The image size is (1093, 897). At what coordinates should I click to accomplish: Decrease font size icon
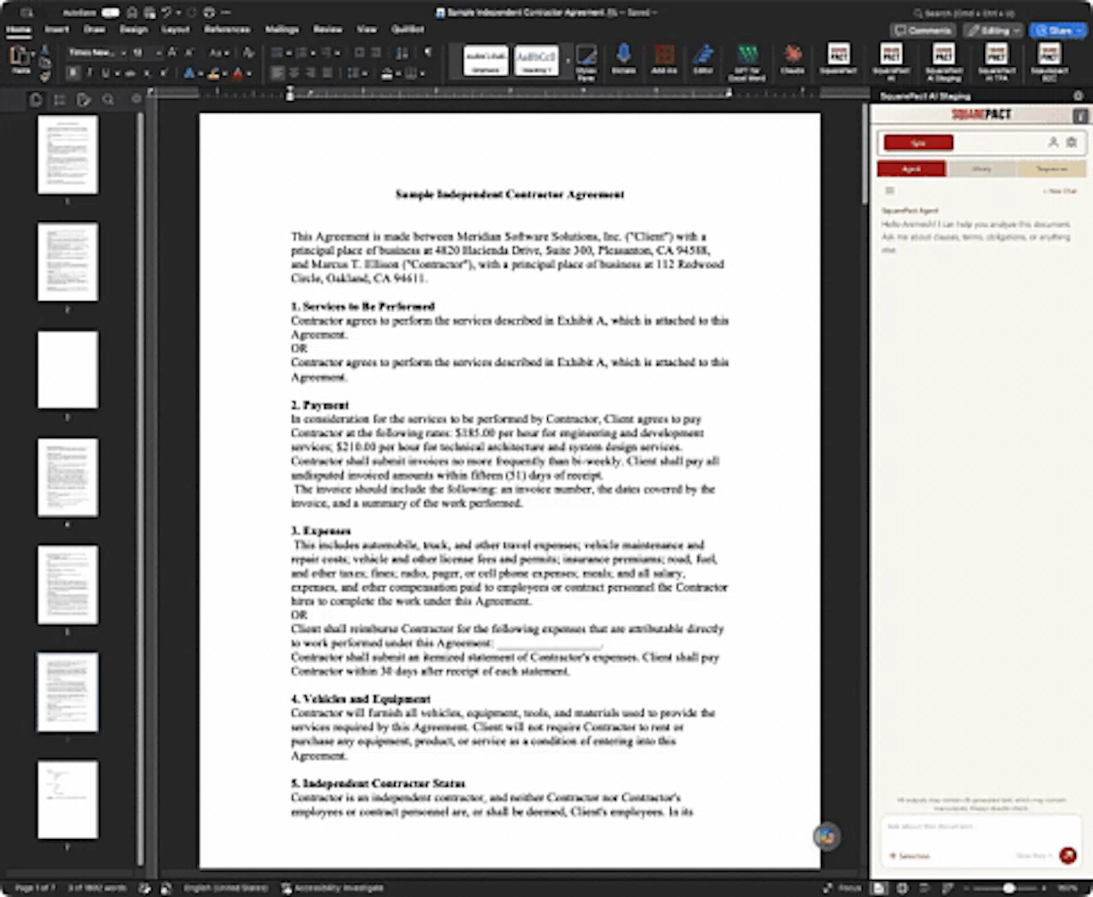[x=189, y=53]
